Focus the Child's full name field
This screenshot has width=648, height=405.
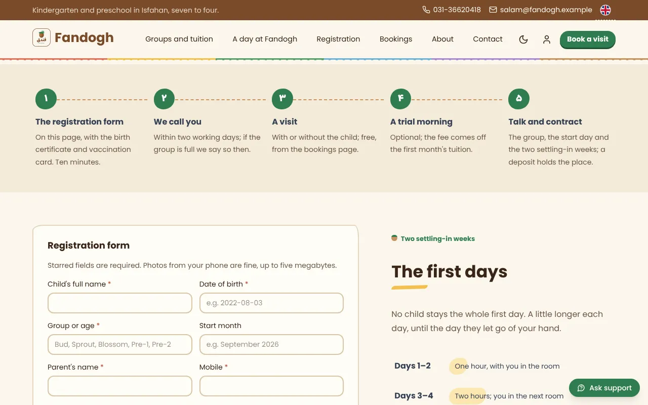point(120,303)
